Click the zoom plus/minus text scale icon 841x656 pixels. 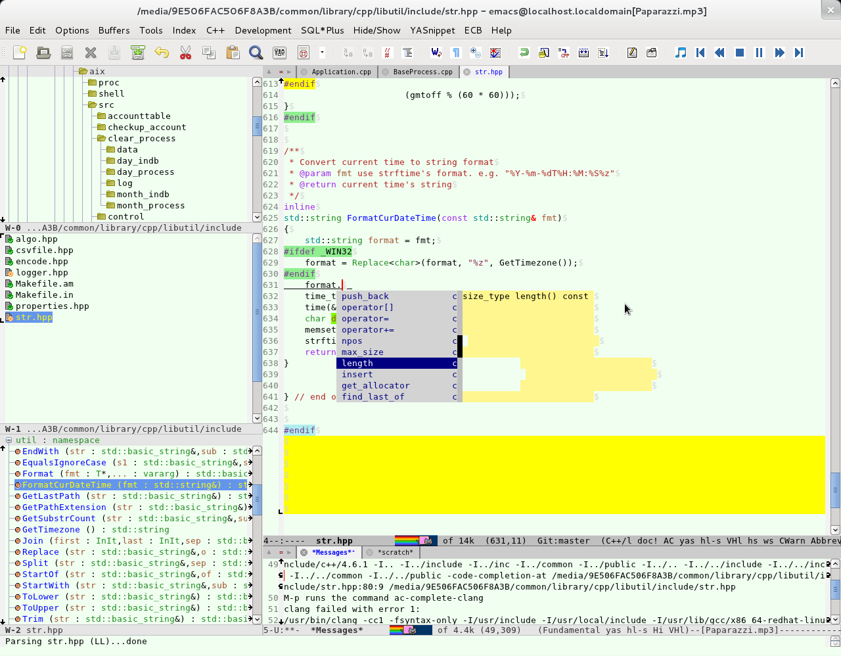(476, 53)
